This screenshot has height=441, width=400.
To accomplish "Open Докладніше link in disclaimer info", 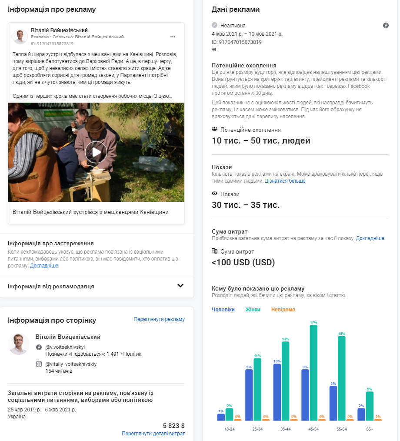I will pos(44,266).
